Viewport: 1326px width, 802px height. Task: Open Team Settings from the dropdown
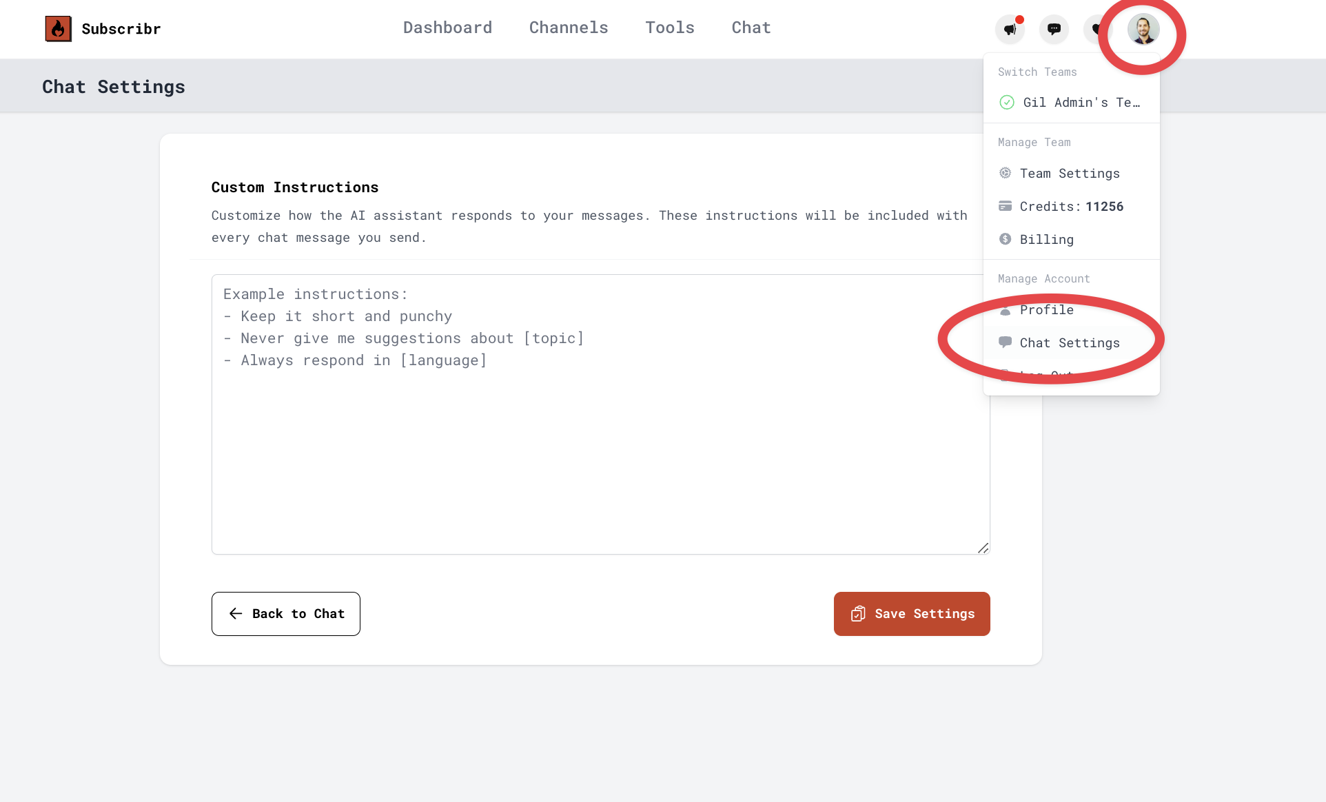(1071, 174)
